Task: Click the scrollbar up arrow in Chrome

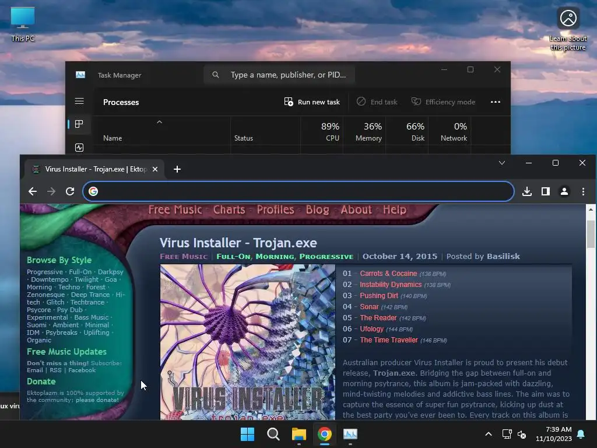Action: click(591, 209)
